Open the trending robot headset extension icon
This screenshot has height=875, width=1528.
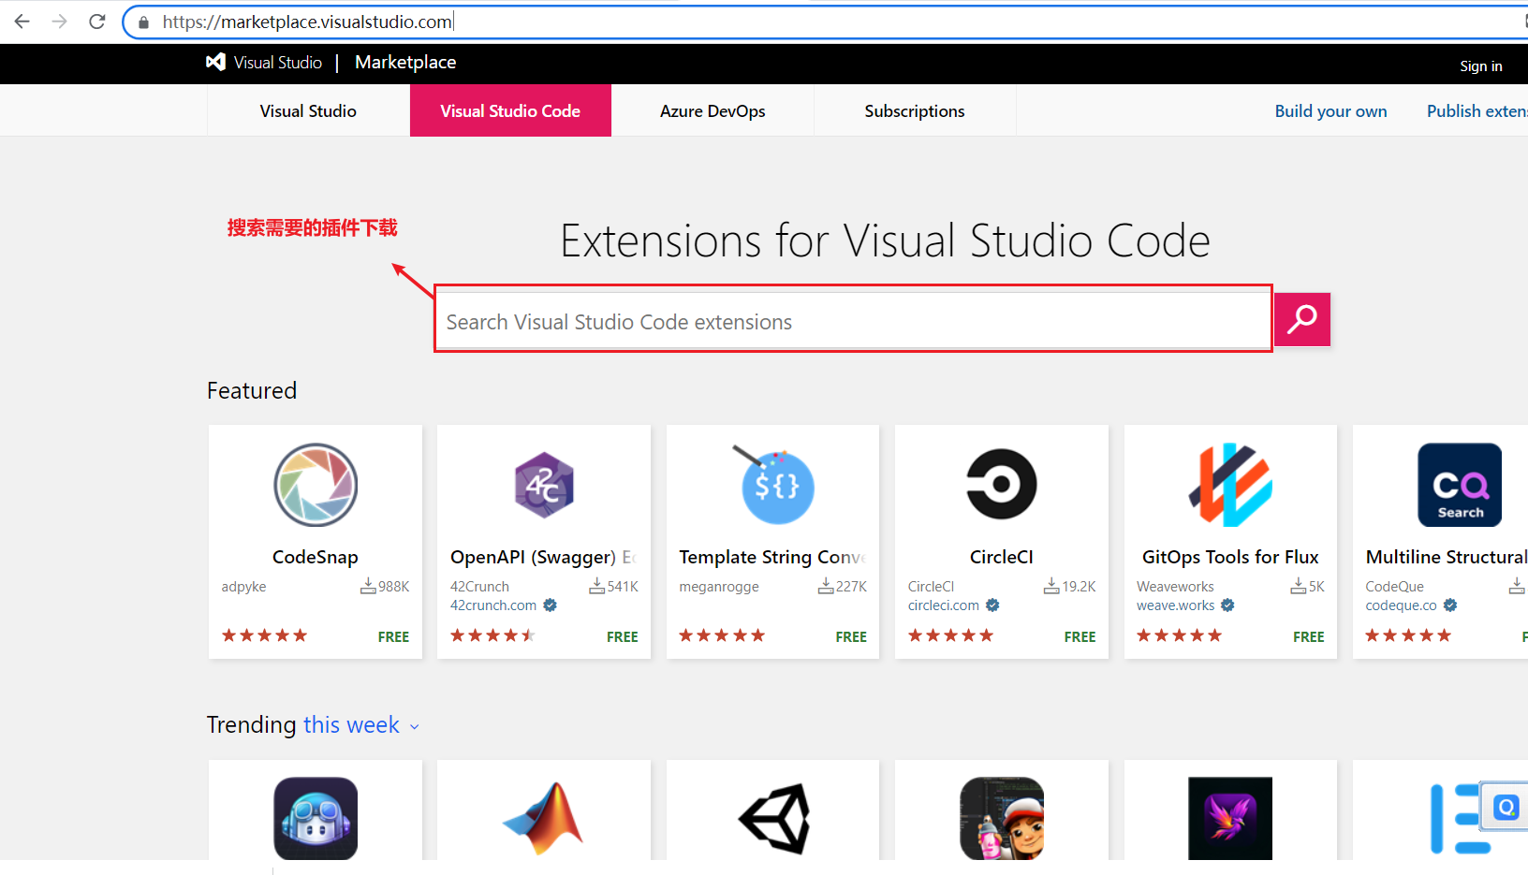point(316,818)
